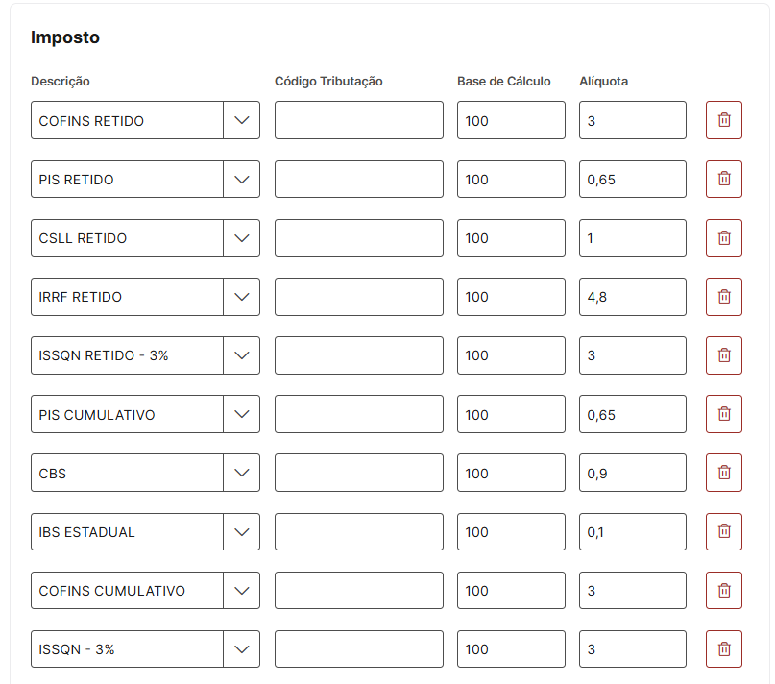Delete the COFINS CUMULATIVO row
The height and width of the screenshot is (684, 775).
click(723, 590)
